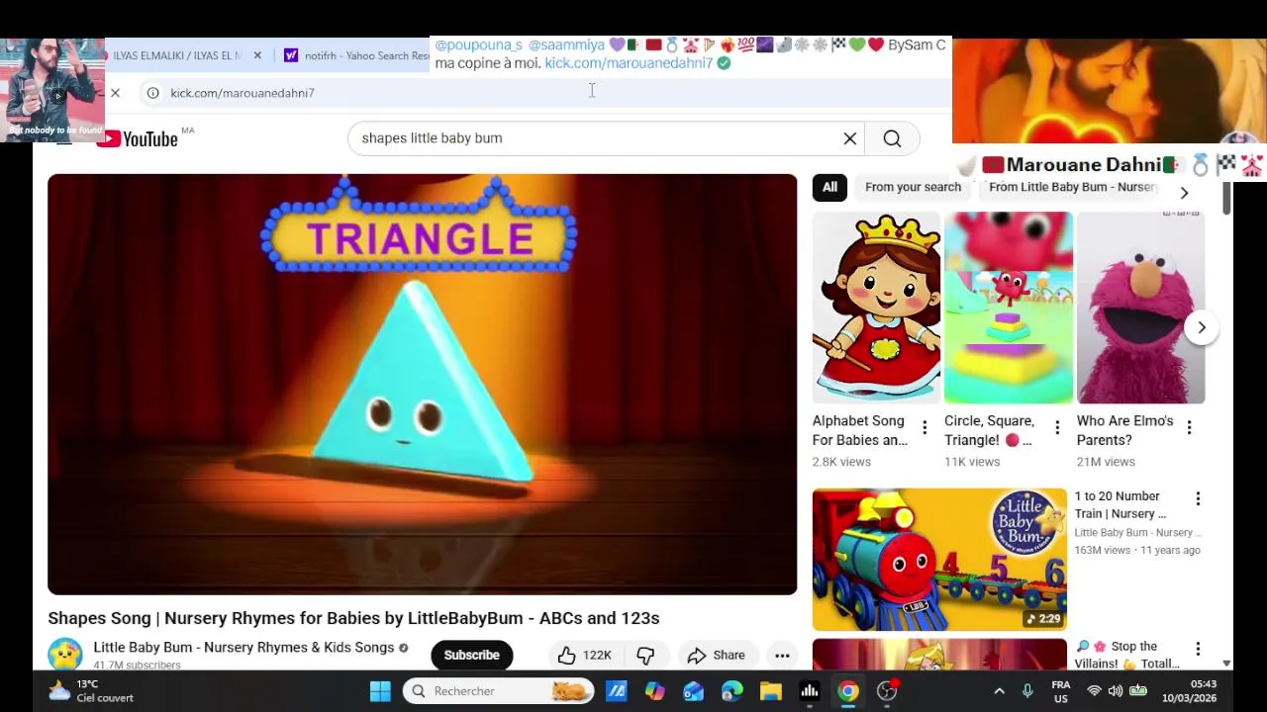This screenshot has width=1267, height=712.
Task: Open the Copilot taskbar icon
Action: [655, 691]
